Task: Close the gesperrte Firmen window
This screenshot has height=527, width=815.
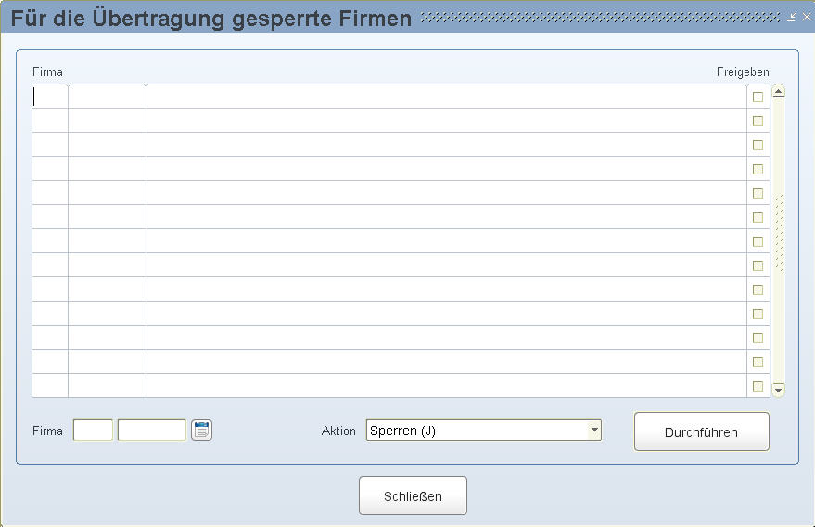Action: tap(806, 17)
